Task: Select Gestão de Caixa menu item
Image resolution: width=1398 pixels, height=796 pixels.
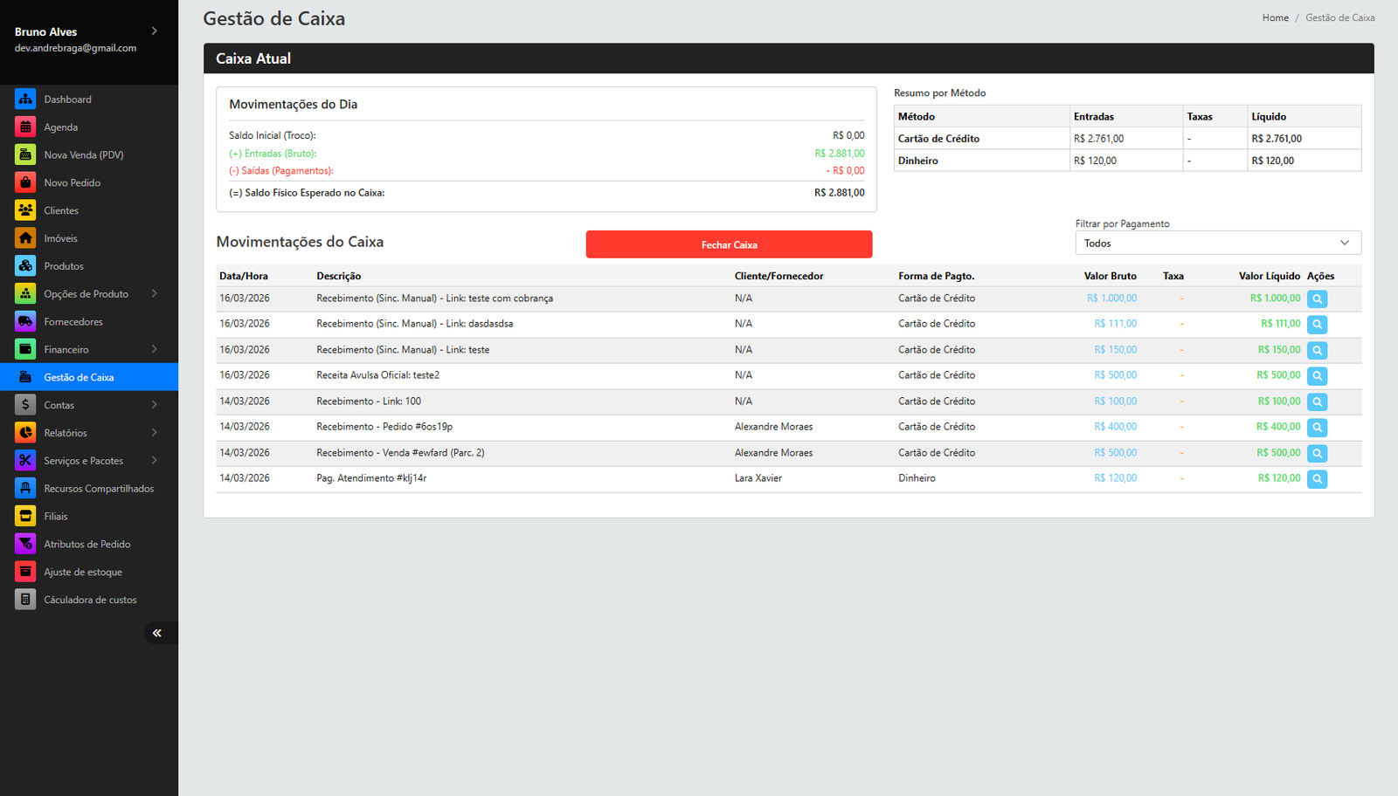Action: 79,377
